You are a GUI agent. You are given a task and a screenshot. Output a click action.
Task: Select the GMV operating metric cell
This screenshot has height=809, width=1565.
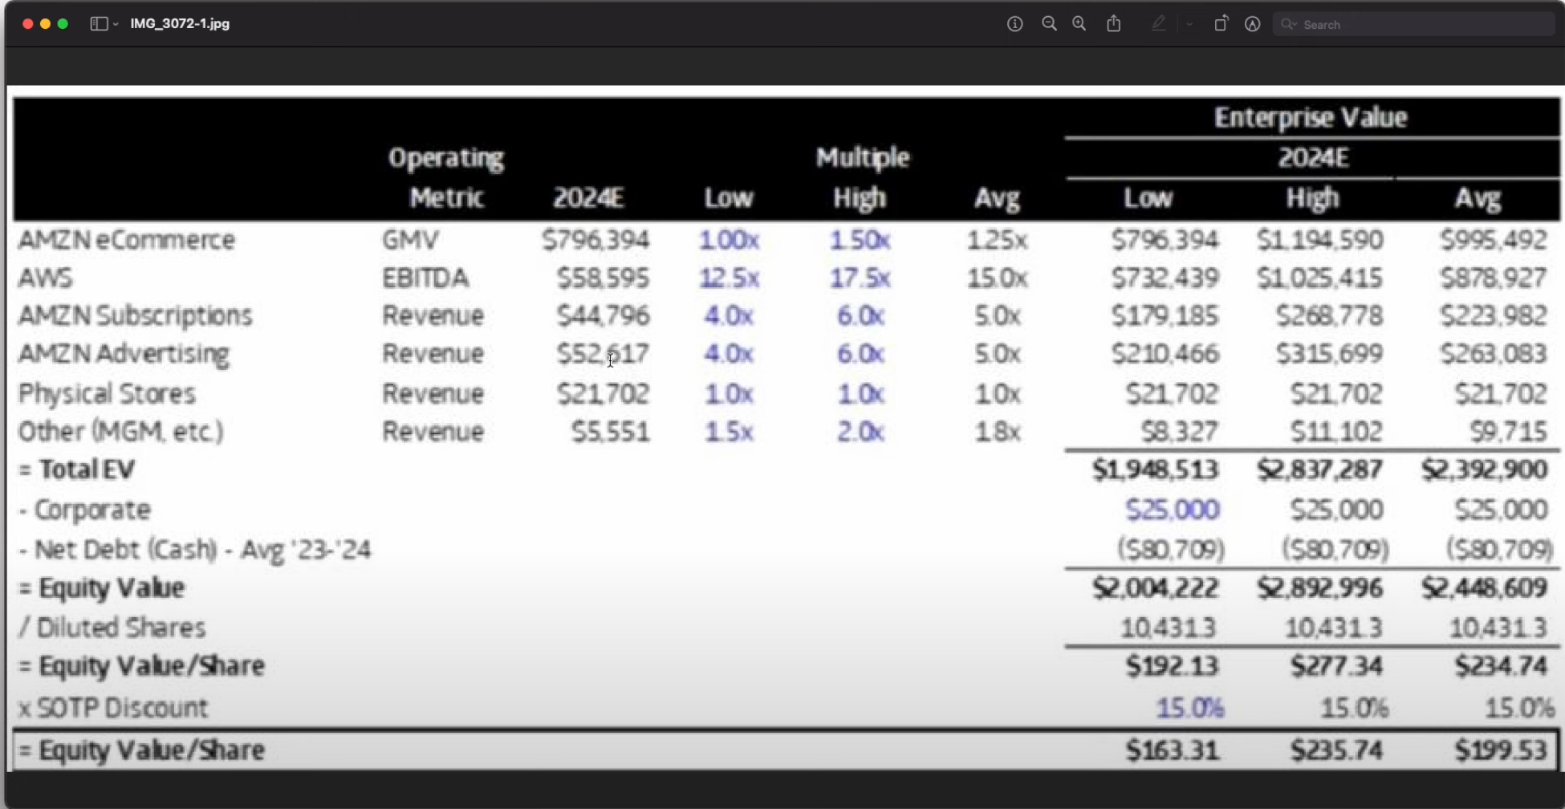[x=410, y=240]
